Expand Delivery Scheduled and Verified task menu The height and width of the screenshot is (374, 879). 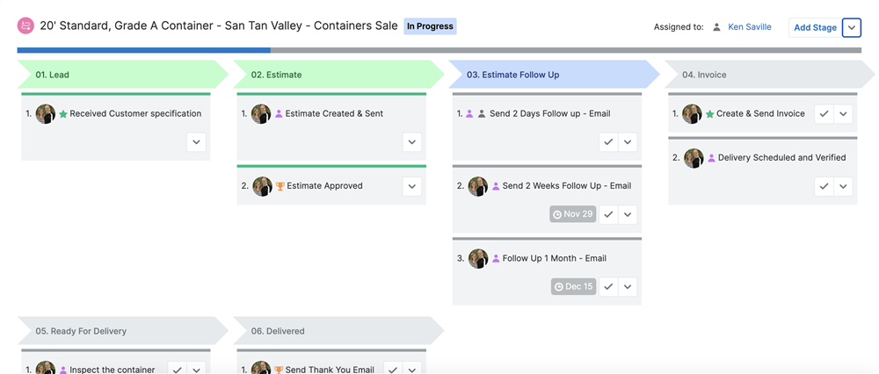843,186
